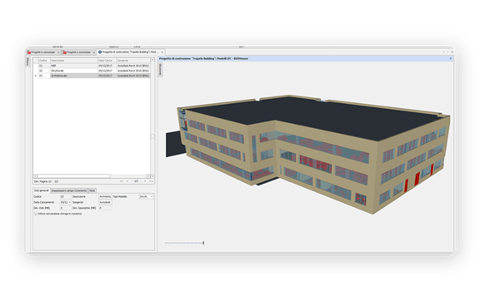Screen dimensions: 480x301
Task: Click the first Progetti e commesse tab icon
Action: (29, 52)
